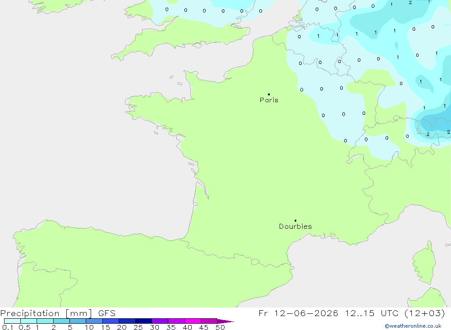This screenshot has width=451, height=330.
Task: Pick the 40–45 mm magenta swatch
Action: [x=193, y=321]
